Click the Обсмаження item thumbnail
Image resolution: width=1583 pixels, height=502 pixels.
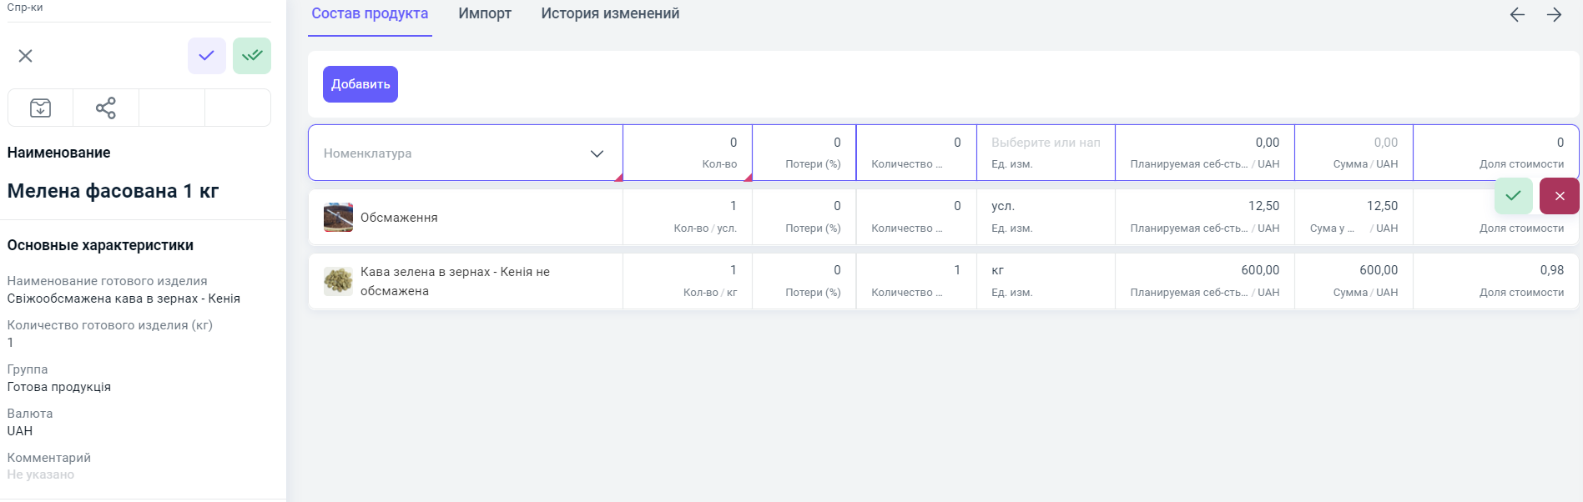[338, 218]
